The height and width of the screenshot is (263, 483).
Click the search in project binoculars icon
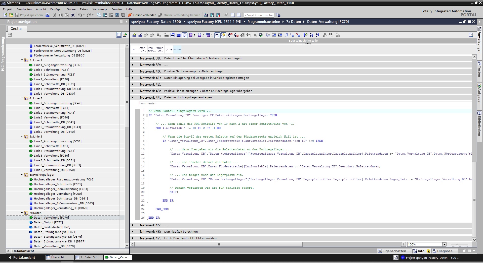[278, 15]
